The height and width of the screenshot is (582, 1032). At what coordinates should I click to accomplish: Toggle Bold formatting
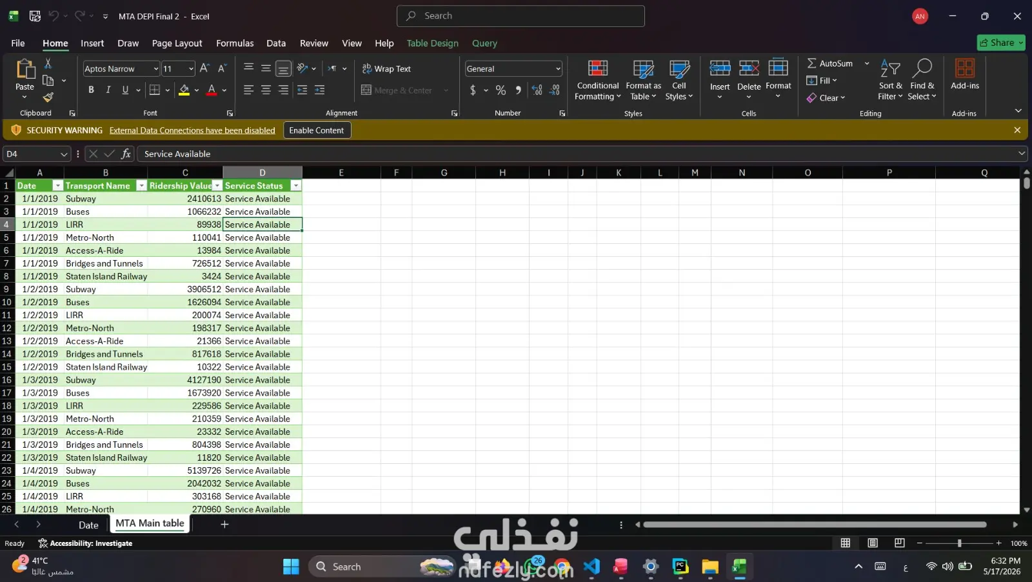tap(91, 90)
